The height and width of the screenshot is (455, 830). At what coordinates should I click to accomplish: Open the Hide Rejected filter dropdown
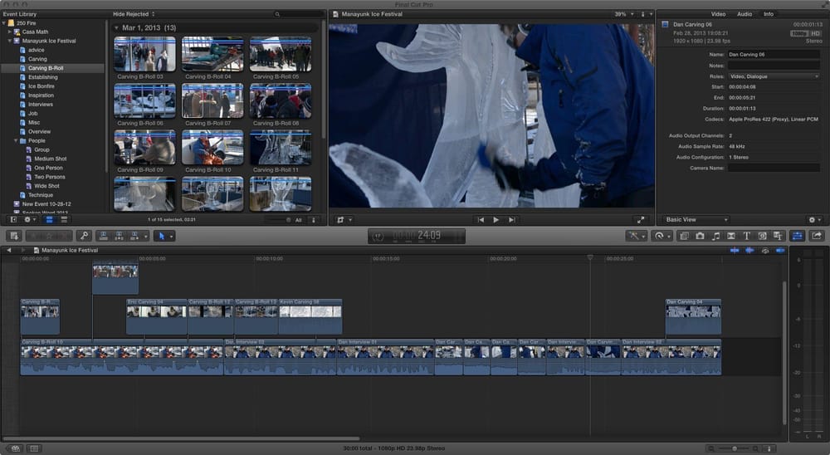click(x=134, y=14)
